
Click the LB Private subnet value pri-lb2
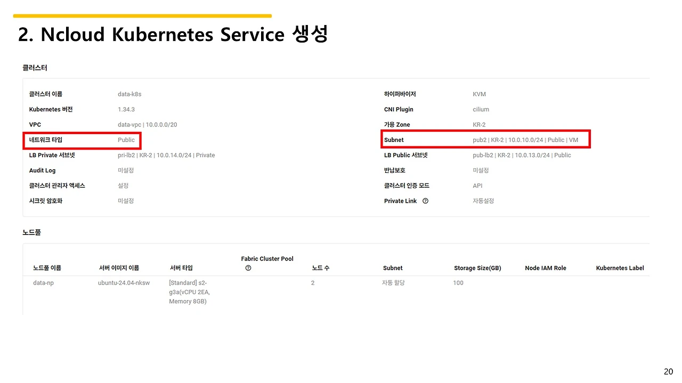(166, 155)
